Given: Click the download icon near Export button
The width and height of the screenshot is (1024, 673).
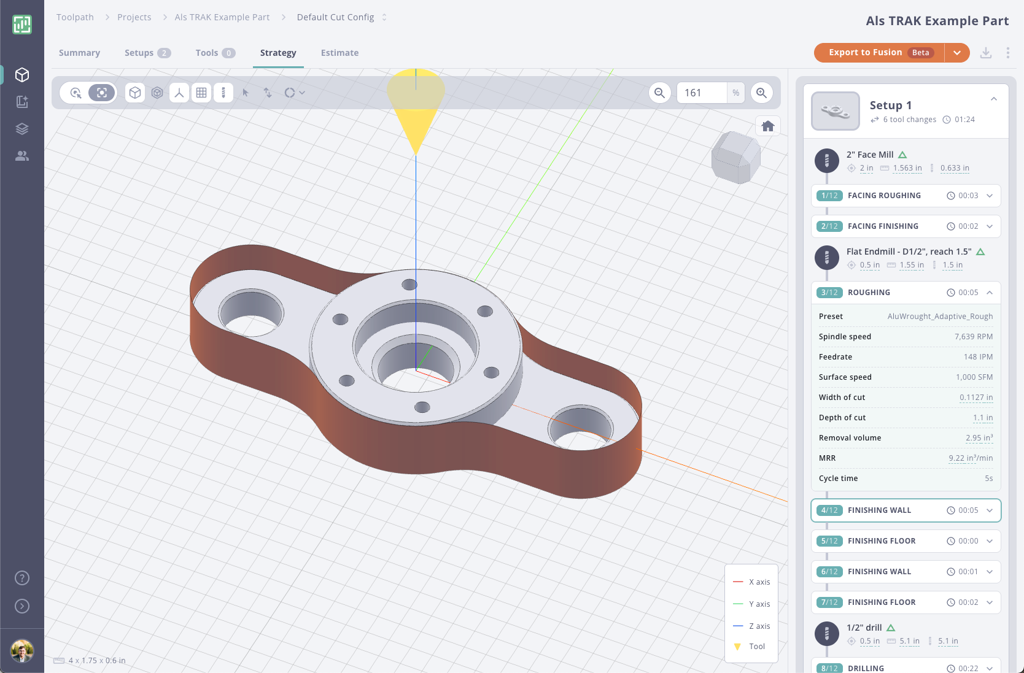Looking at the screenshot, I should (985, 53).
